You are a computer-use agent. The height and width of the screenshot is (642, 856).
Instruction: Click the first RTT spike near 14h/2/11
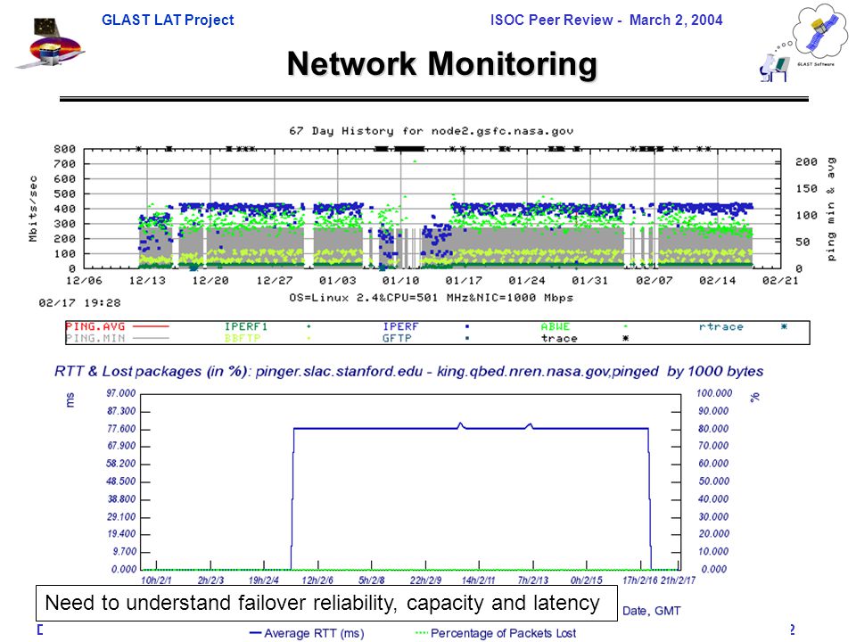[461, 425]
